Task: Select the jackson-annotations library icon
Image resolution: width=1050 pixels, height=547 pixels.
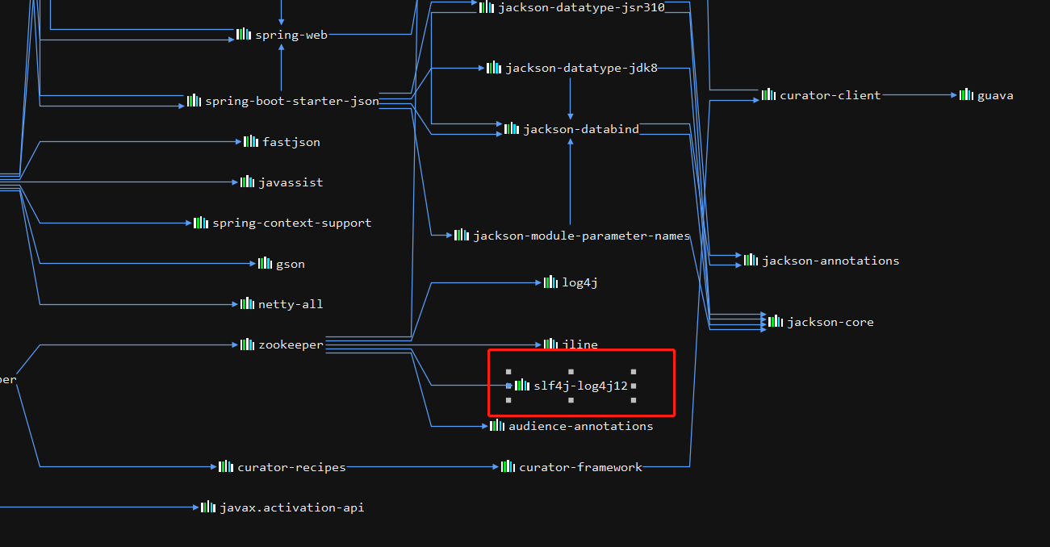Action: (750, 260)
